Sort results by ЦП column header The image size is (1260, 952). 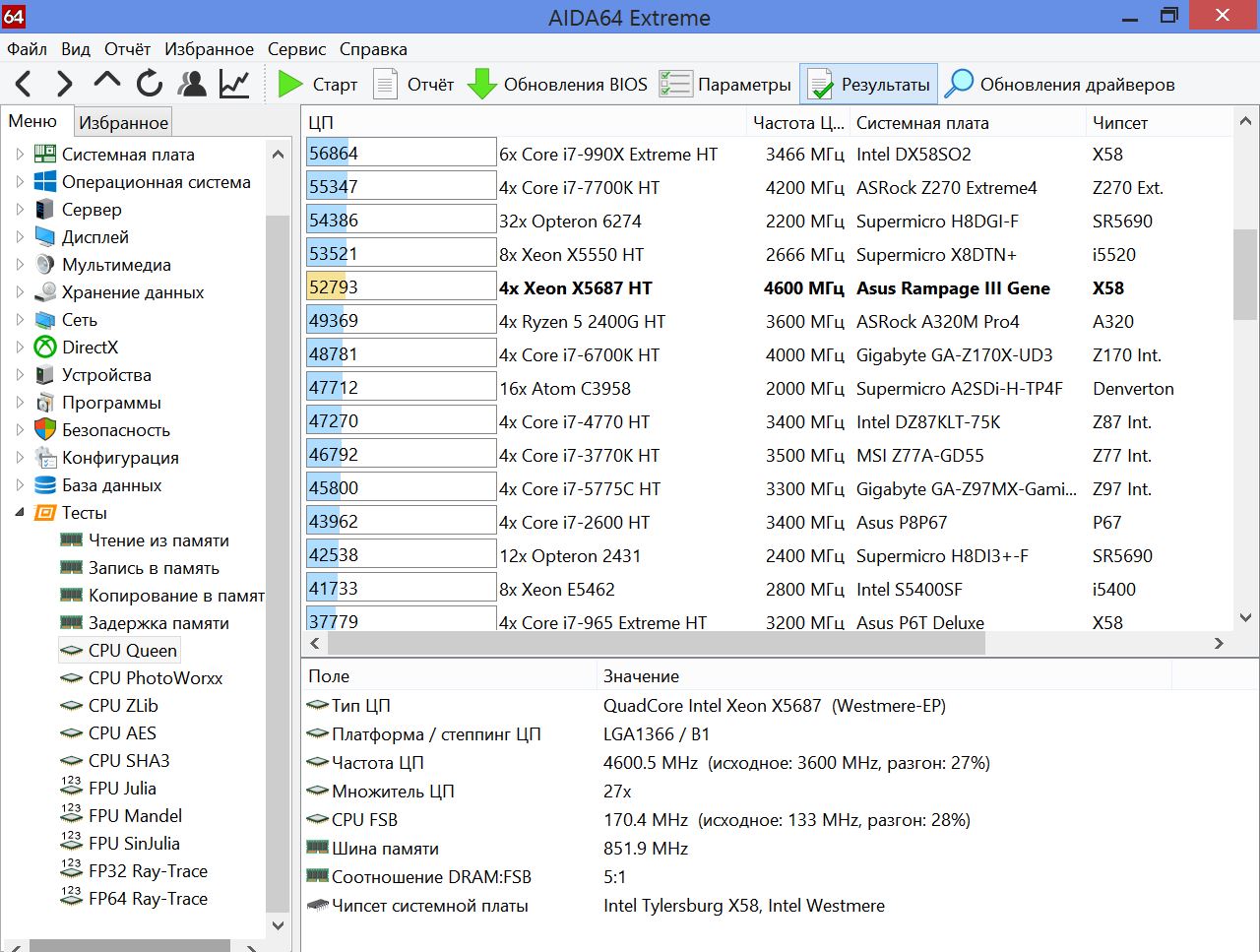pos(524,122)
